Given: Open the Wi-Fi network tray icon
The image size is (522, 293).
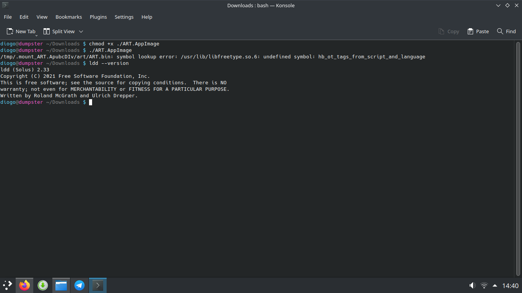Looking at the screenshot, I should coord(484,285).
